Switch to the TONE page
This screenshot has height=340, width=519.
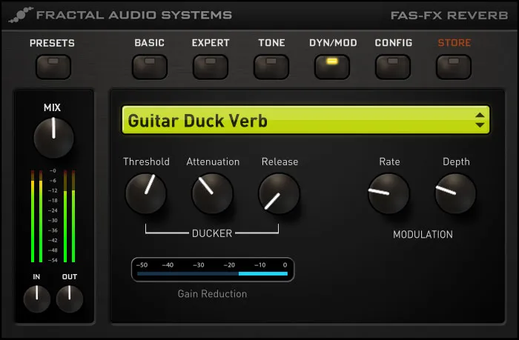(271, 67)
